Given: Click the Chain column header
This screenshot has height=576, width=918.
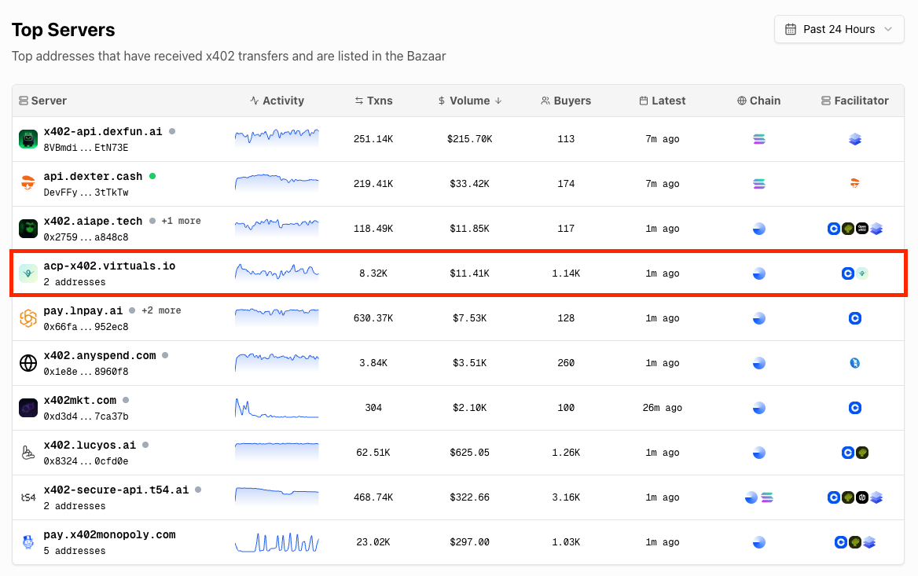Looking at the screenshot, I should [x=758, y=101].
